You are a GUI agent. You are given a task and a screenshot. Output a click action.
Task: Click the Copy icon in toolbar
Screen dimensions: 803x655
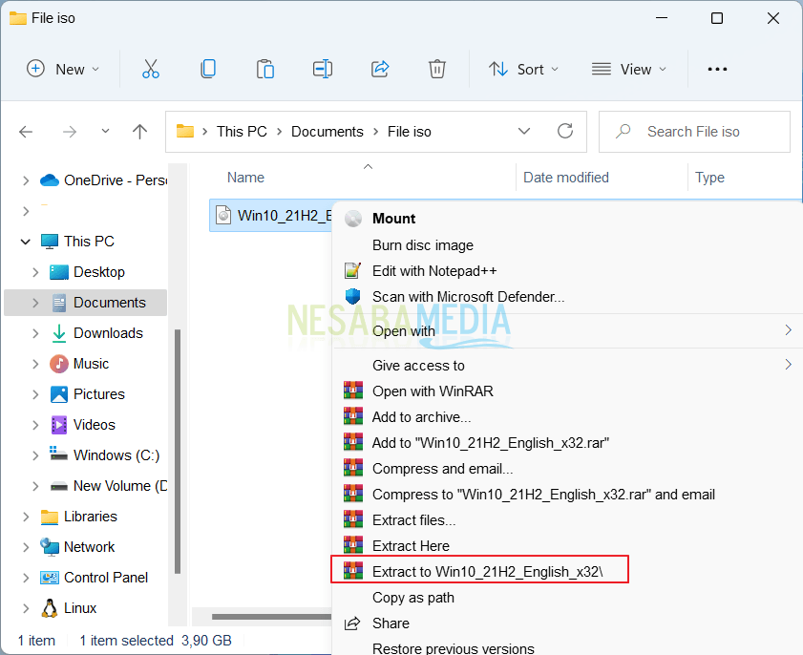click(x=208, y=69)
